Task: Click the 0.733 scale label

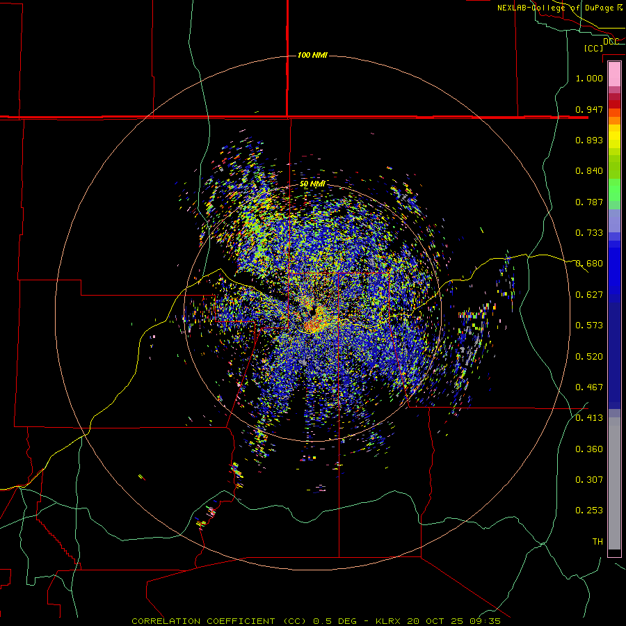Action: point(589,233)
